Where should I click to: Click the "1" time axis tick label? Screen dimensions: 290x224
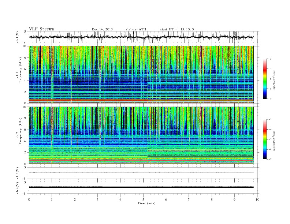pyautogui.click(x=52, y=199)
